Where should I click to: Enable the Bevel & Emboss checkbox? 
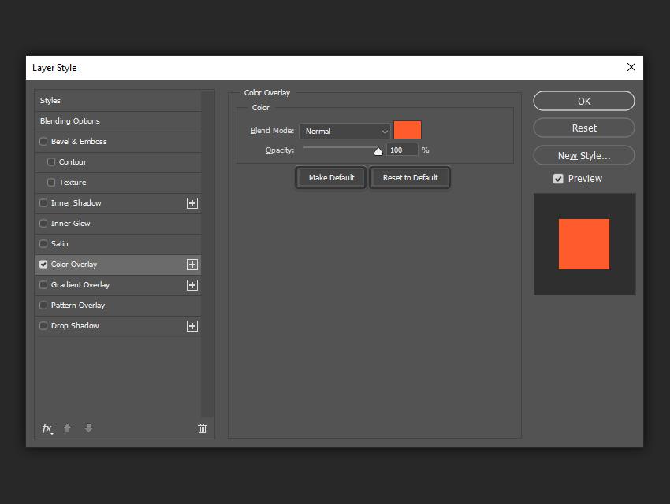click(43, 141)
